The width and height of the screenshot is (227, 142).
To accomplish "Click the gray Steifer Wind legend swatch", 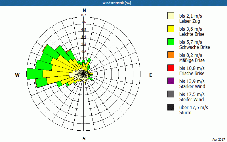I will (171, 94).
